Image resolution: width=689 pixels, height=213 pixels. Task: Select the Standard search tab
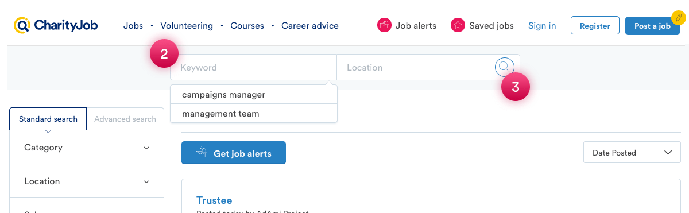point(48,119)
